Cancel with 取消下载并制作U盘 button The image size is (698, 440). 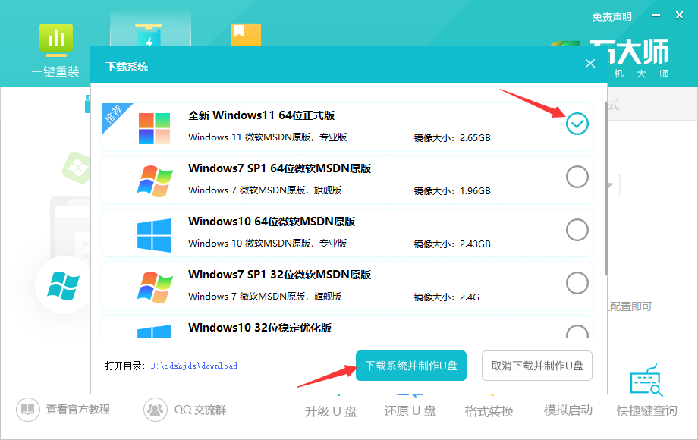point(536,366)
